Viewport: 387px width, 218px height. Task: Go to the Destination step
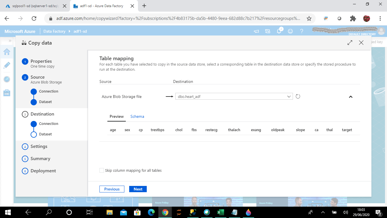click(42, 114)
